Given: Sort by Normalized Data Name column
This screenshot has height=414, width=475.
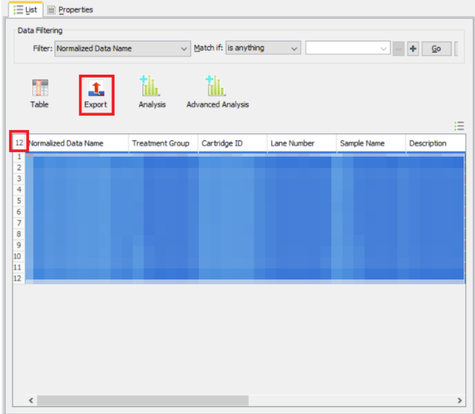Looking at the screenshot, I should click(79, 143).
